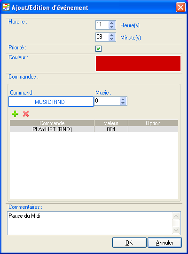This screenshot has height=254, width=188.
Task: Click the green plus add command icon
Action: [x=15, y=114]
